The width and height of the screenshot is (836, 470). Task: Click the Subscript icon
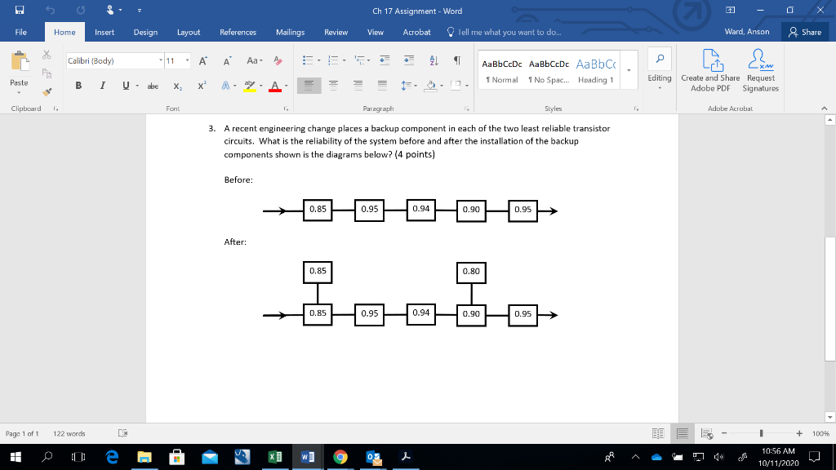(x=177, y=85)
